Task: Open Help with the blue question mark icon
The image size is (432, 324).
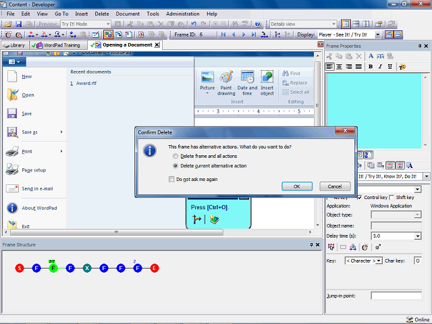Action: pos(258,24)
